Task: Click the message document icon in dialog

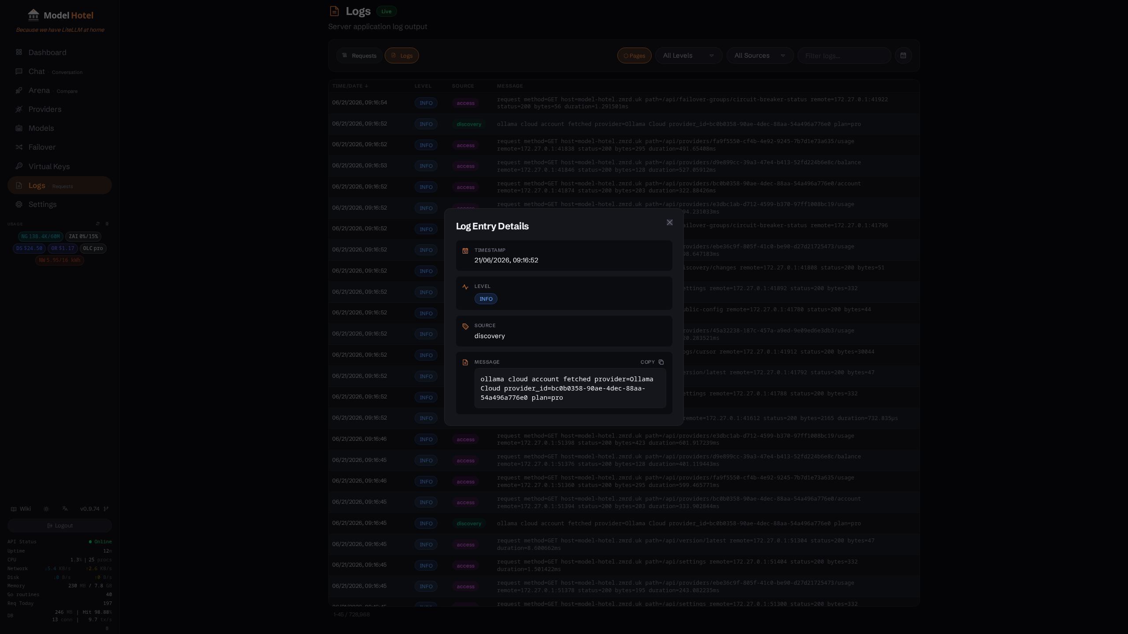Action: [465, 362]
